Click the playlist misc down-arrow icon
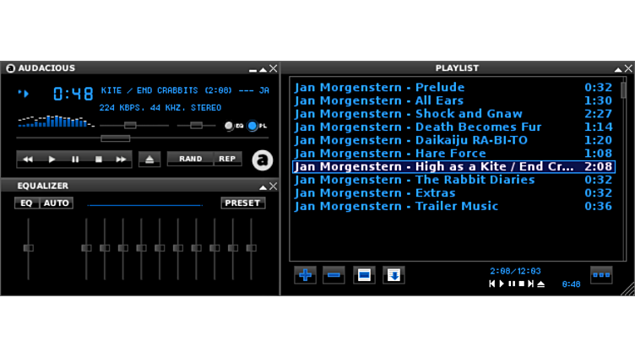Viewport: 635px width, 357px height. (393, 275)
